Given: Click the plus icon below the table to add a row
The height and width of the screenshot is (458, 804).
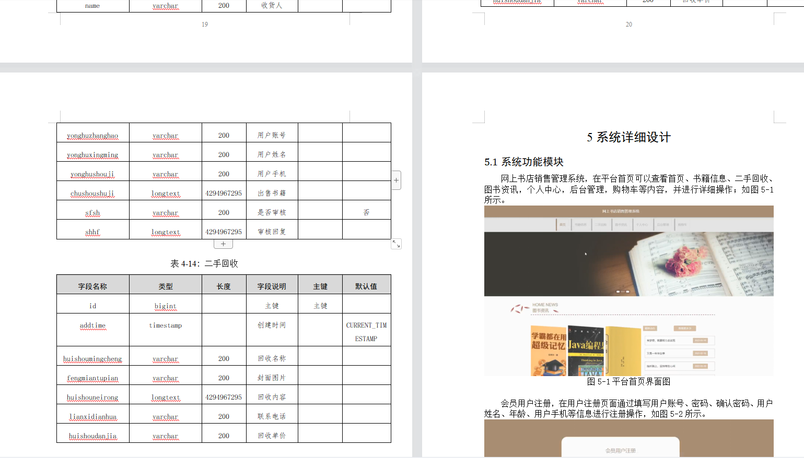Looking at the screenshot, I should pyautogui.click(x=223, y=243).
